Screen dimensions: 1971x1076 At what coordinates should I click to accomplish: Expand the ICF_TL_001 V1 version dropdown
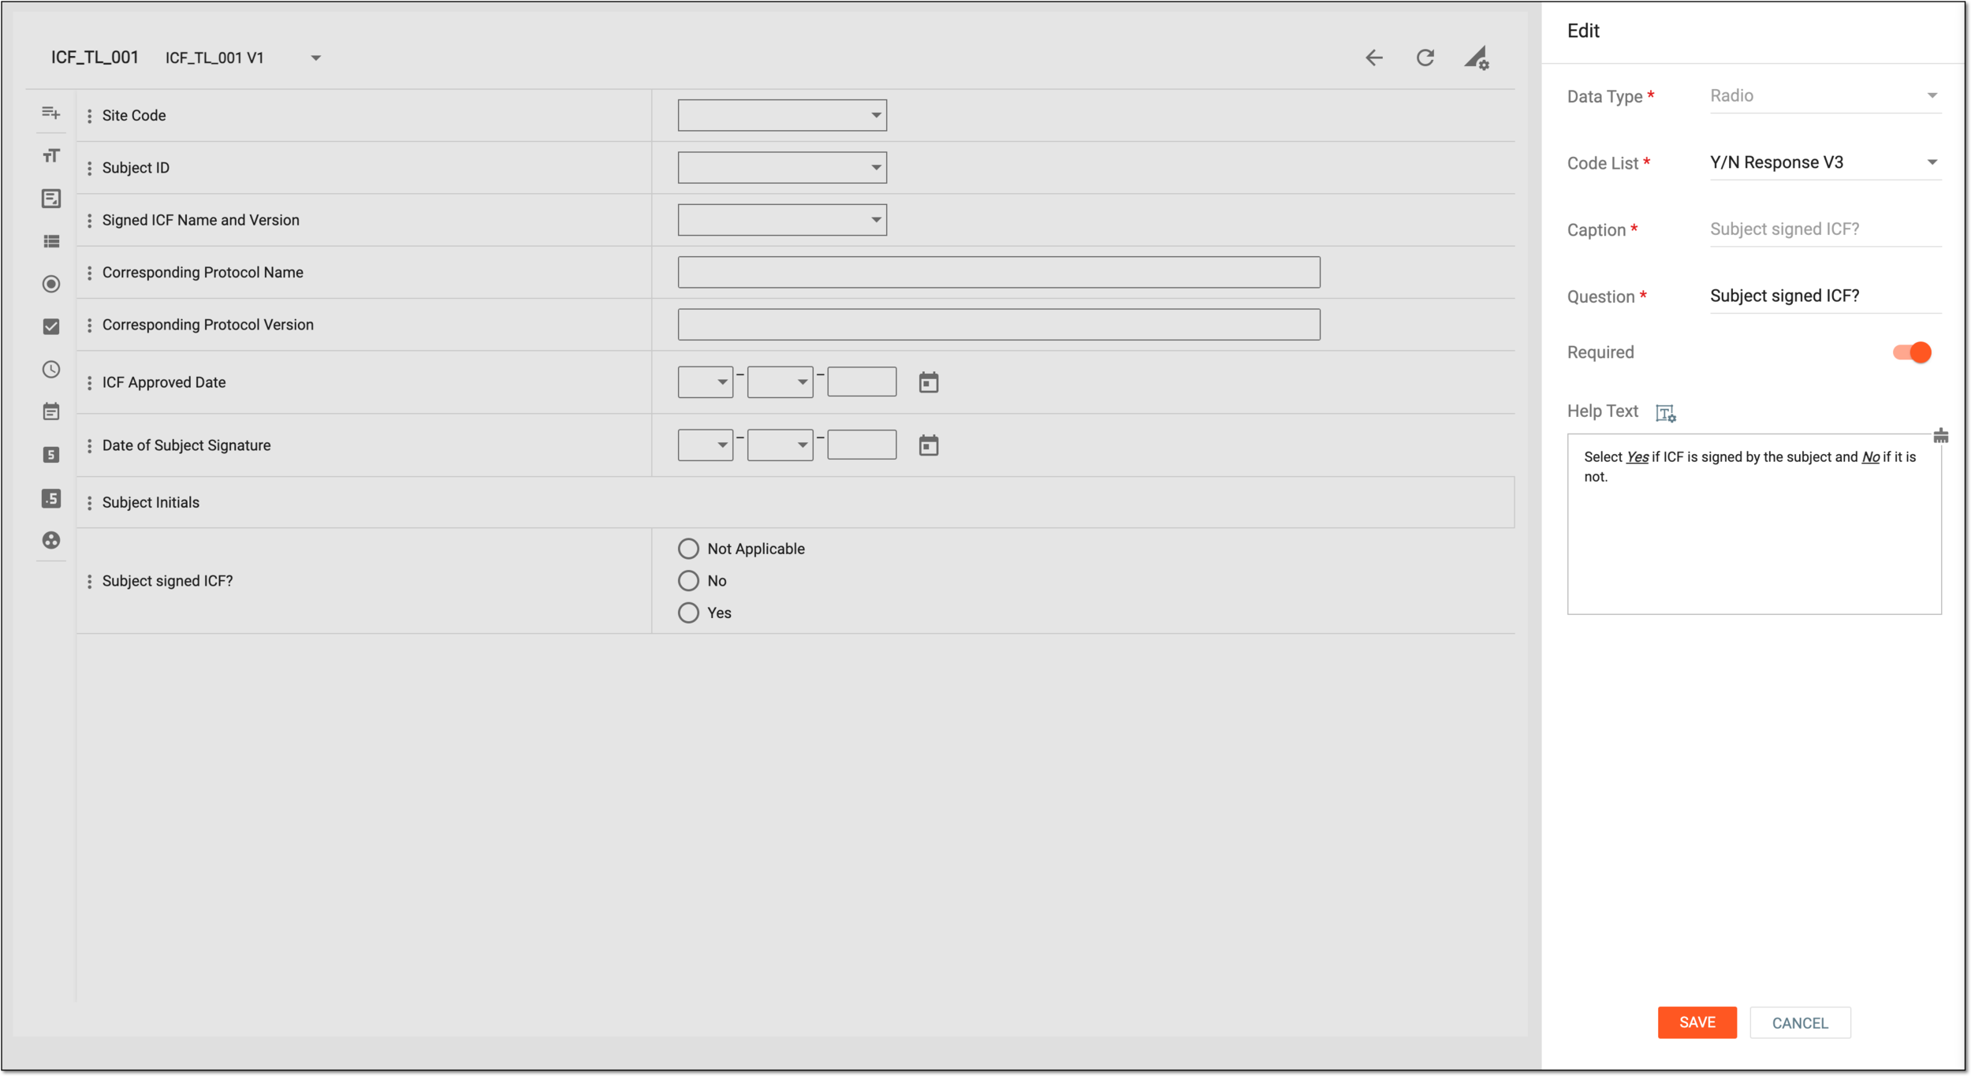[x=315, y=58]
